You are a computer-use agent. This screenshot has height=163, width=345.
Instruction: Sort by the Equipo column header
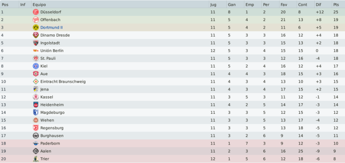point(120,4)
